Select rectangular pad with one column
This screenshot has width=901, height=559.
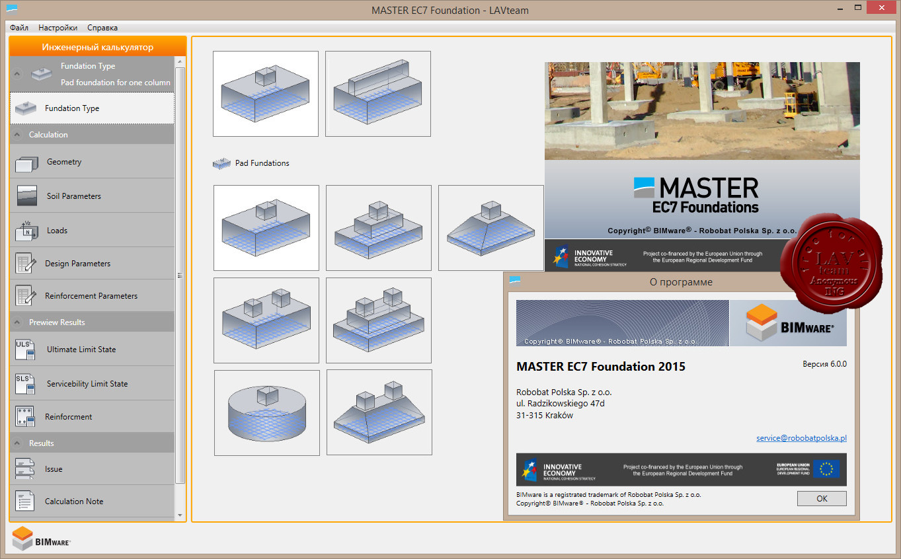pos(266,228)
